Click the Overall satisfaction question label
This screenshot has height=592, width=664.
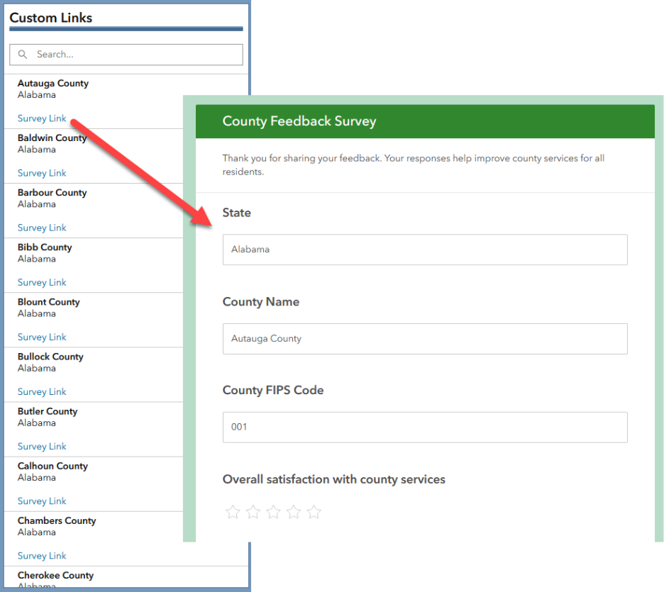(x=333, y=479)
